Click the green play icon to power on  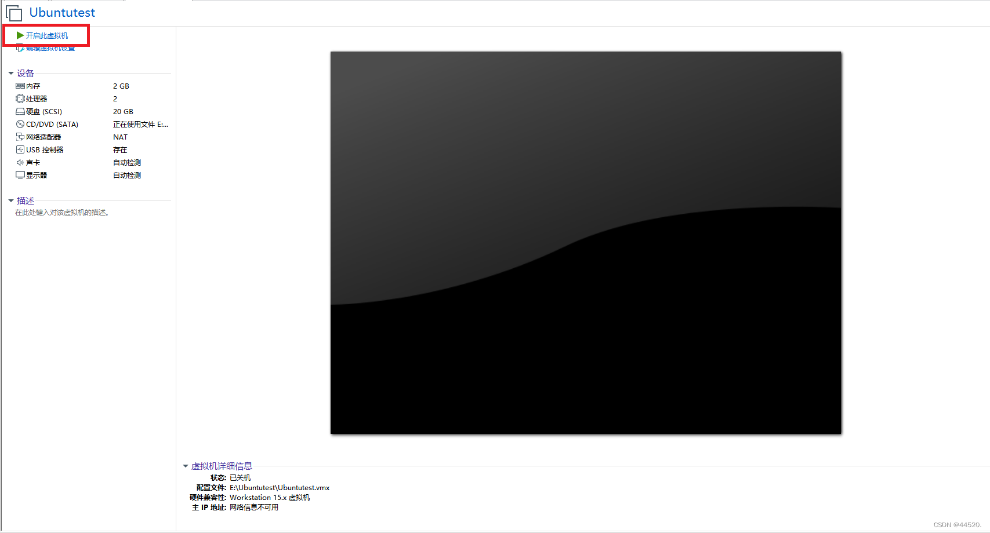coord(20,35)
